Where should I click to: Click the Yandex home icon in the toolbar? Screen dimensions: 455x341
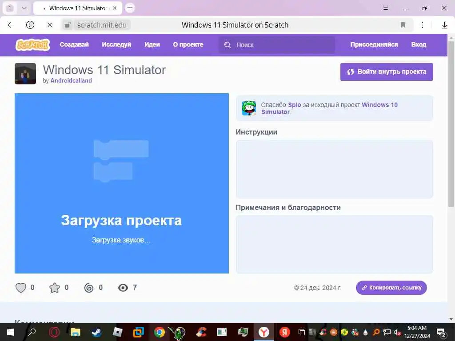coord(30,25)
